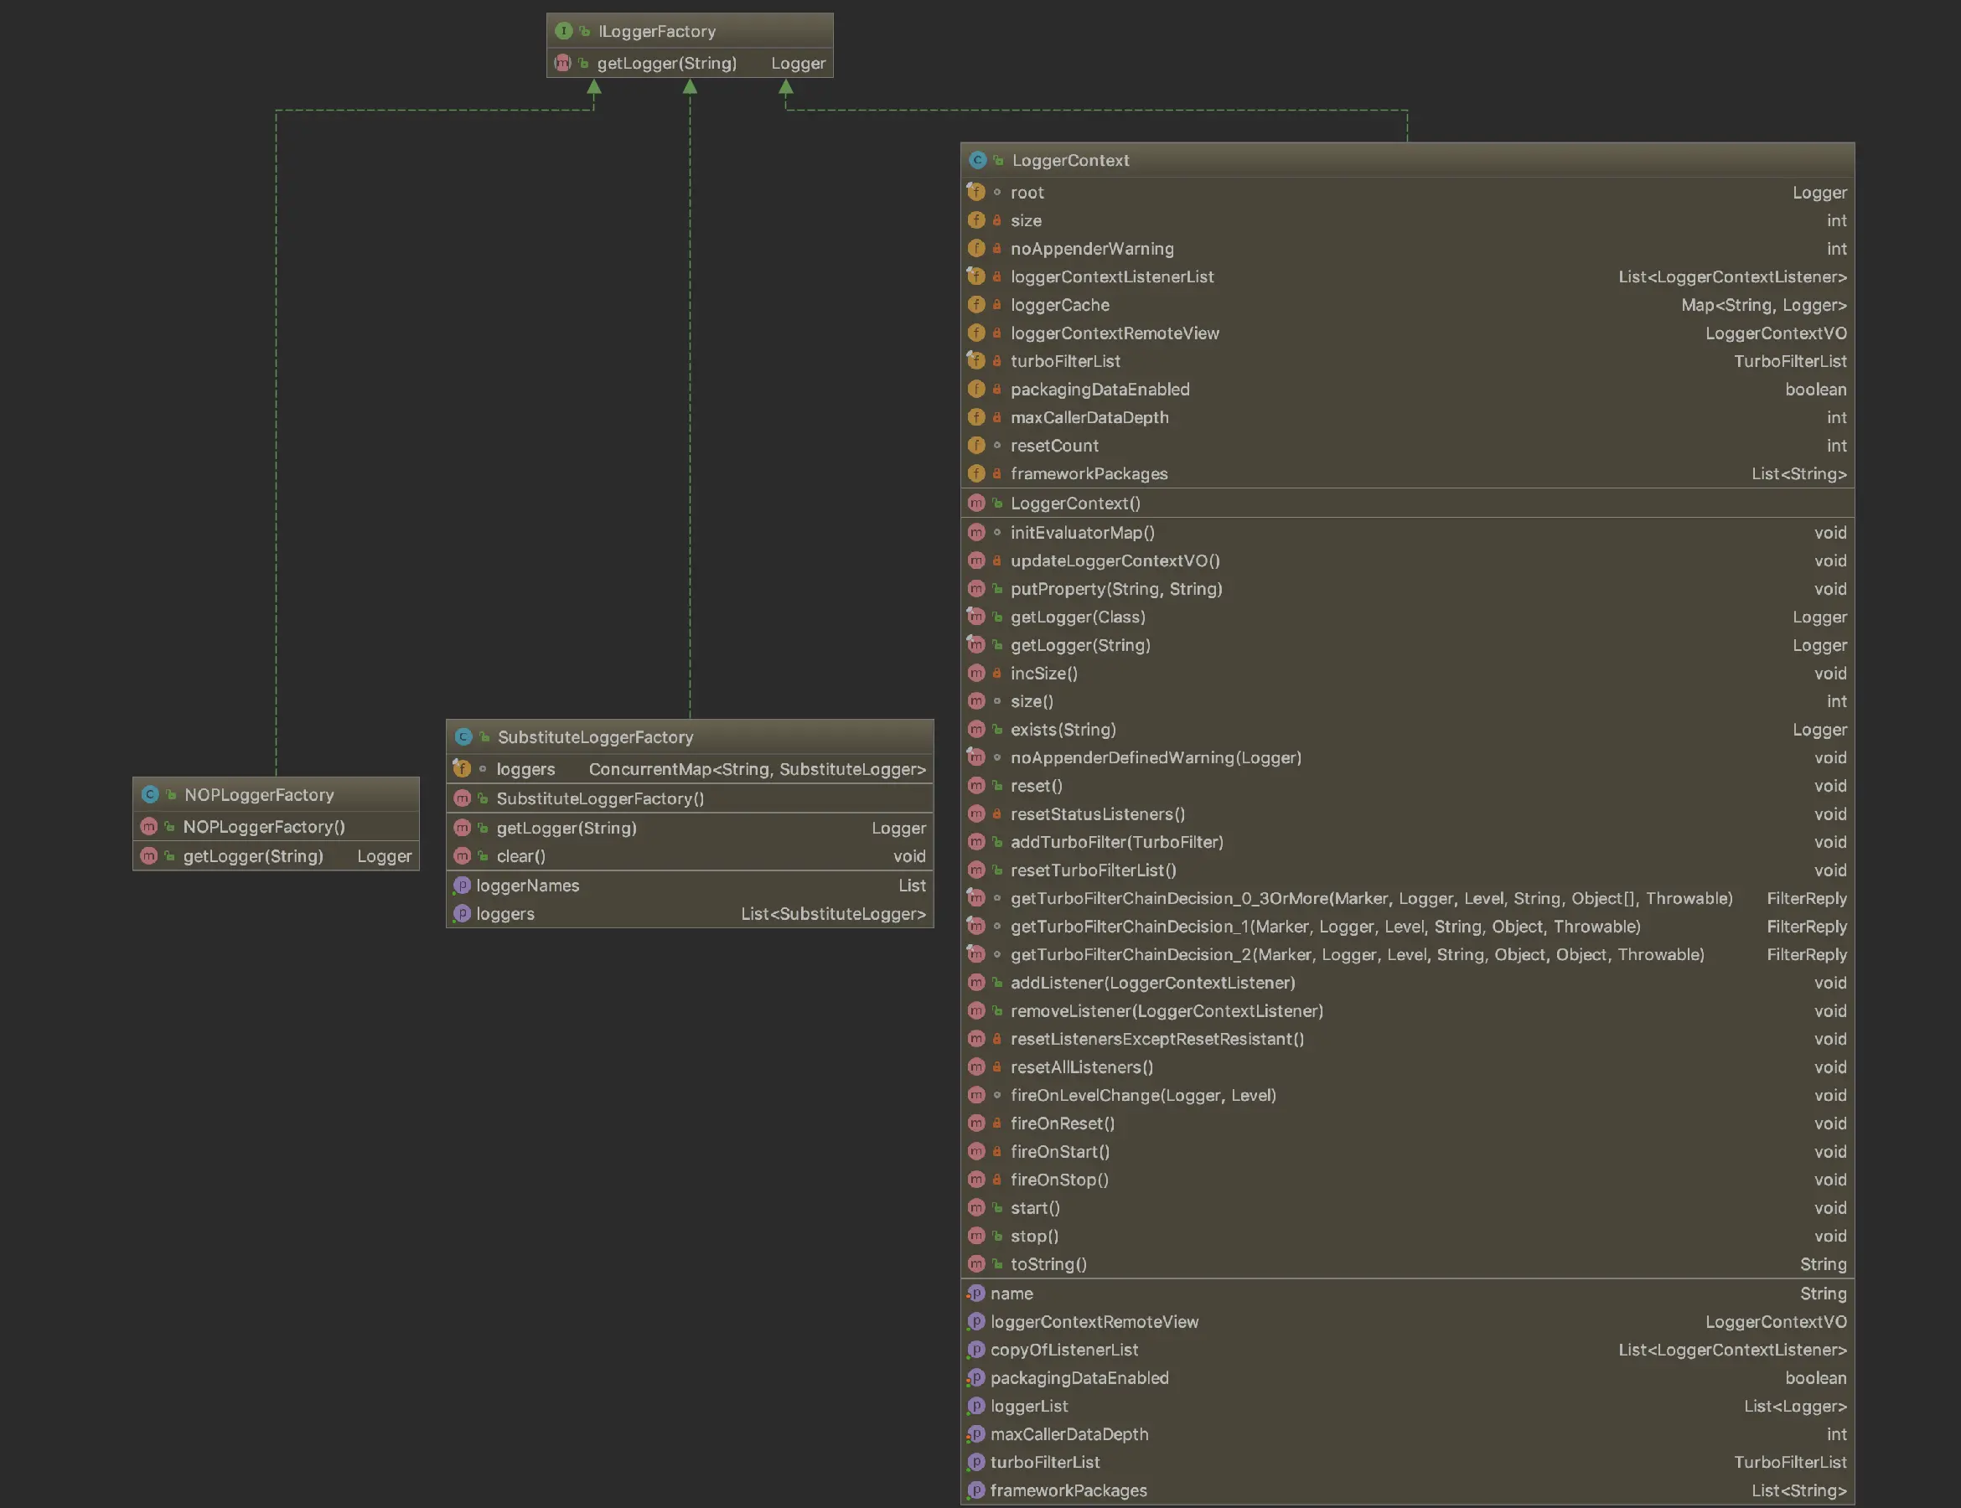Click the field icon next to root
The width and height of the screenshot is (1961, 1508).
976,192
